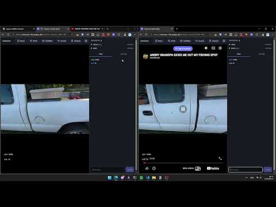Open channel avatar next to video title
This screenshot has height=207, width=276.
tap(145, 56)
